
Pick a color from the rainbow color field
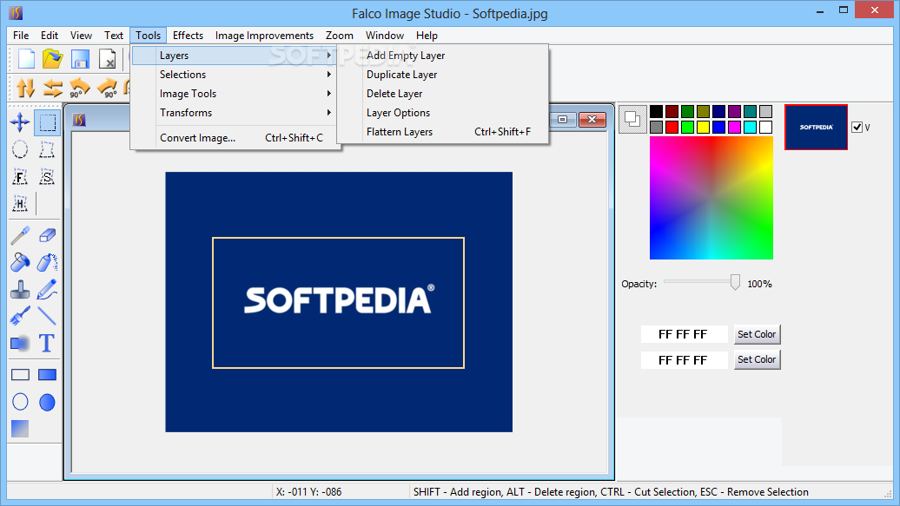coord(711,198)
